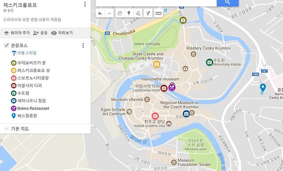Image resolution: width=283 pixels, height=171 pixels.
Task: Click the redo arrow in map toolbar
Action: (x=109, y=13)
